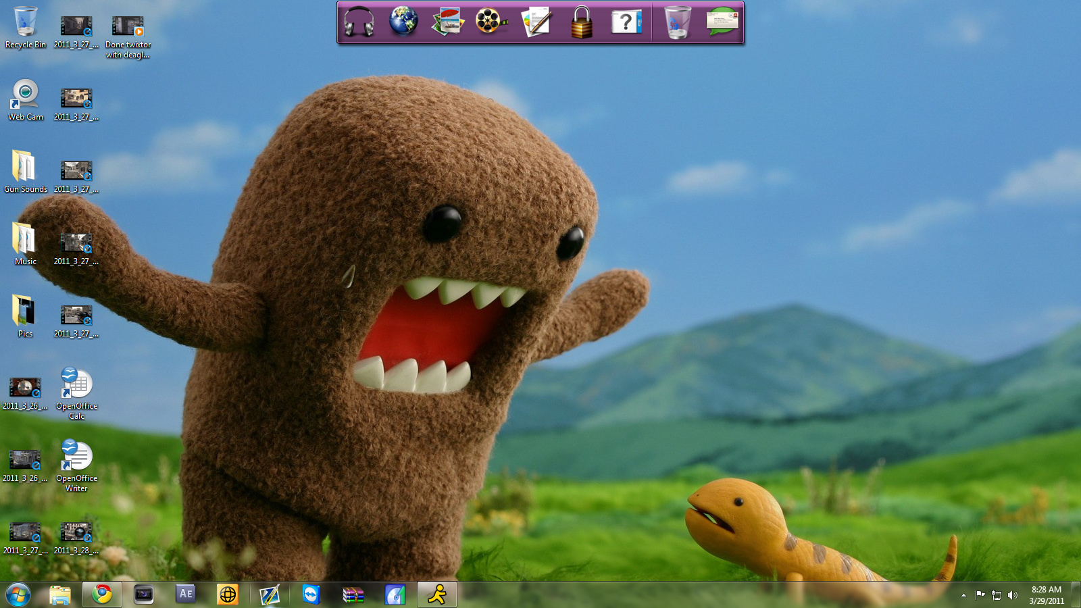Open the headphones music icon in dock
The image size is (1081, 608).
click(359, 22)
